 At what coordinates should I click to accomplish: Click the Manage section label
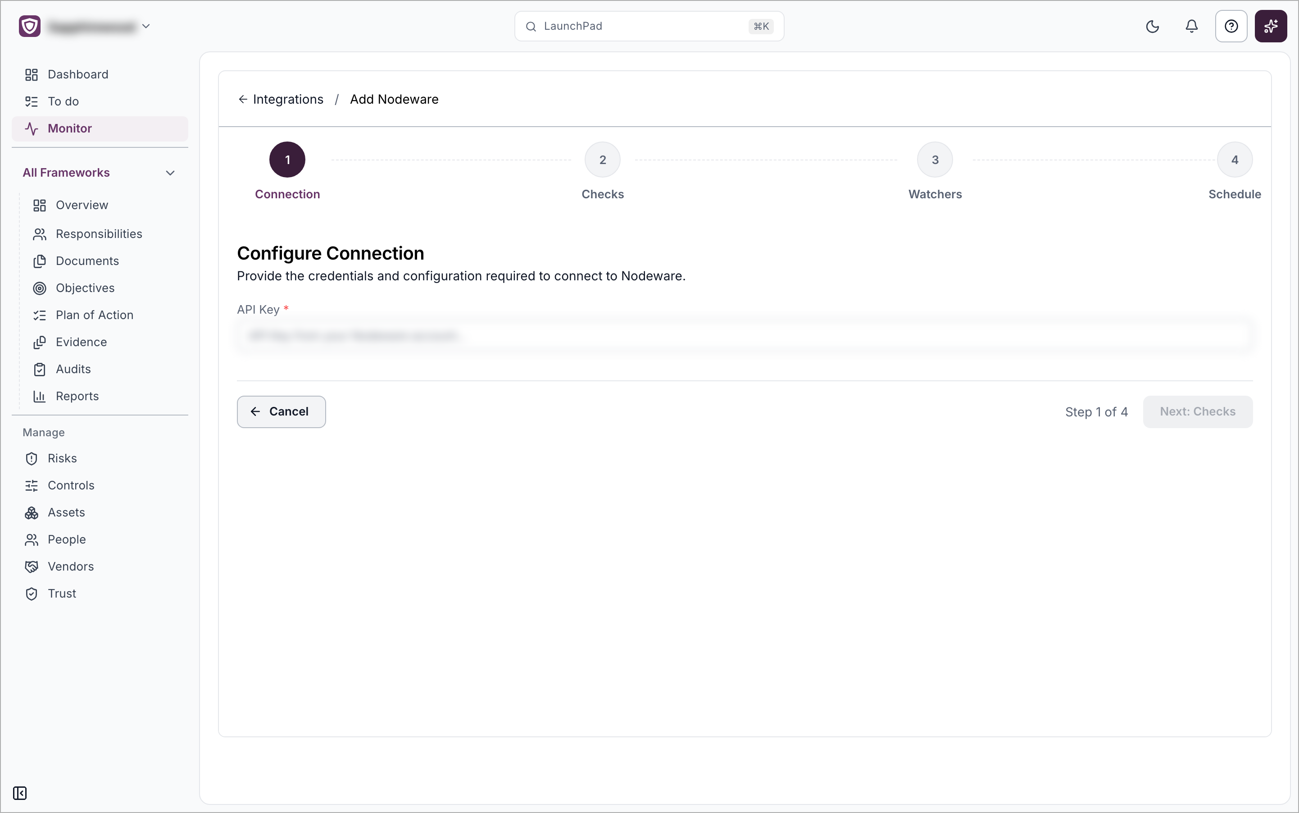coord(44,433)
